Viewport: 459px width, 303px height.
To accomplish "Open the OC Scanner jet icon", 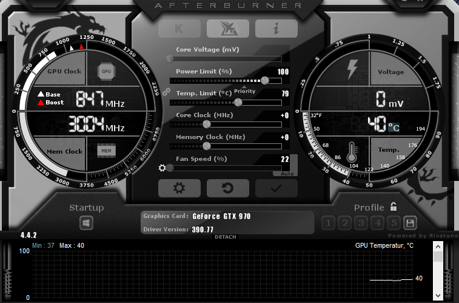I will click(x=228, y=29).
